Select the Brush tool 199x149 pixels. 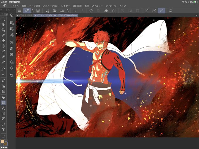tap(3, 81)
